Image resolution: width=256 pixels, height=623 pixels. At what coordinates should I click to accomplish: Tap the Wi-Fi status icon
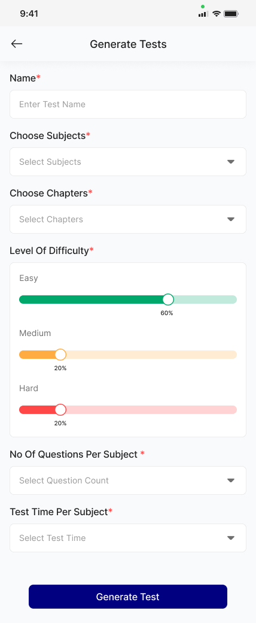coord(217,14)
